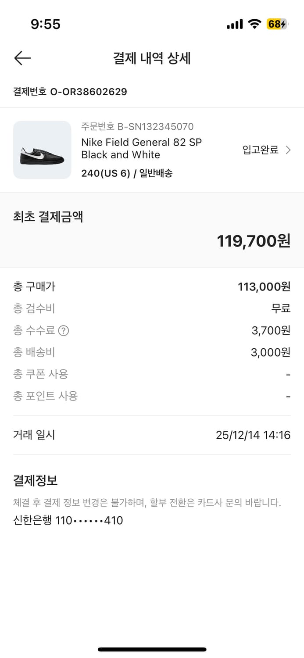Tap the Nike sneaker product thumbnail

[x=42, y=150]
